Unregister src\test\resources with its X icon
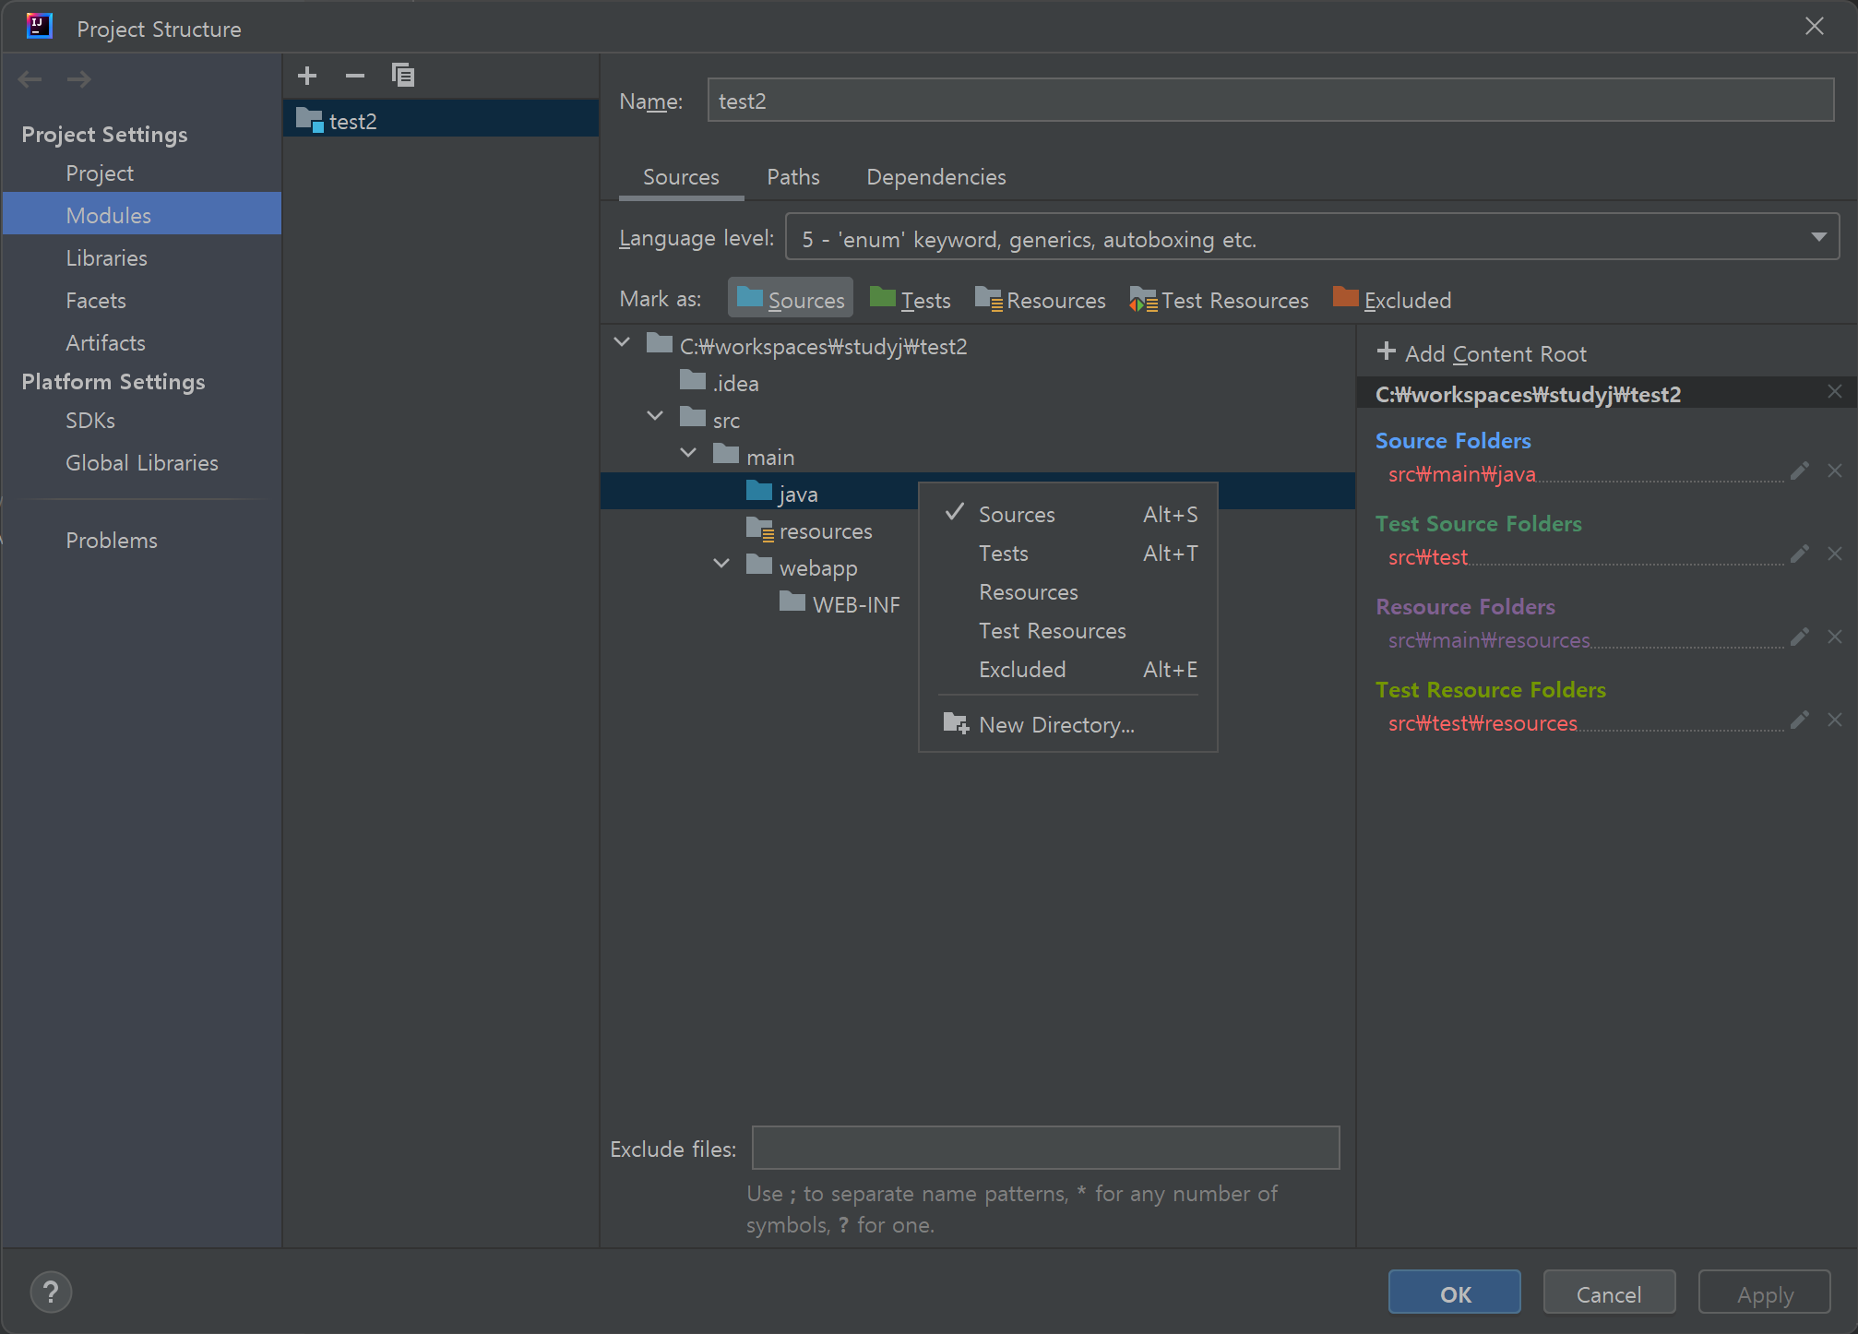Viewport: 1858px width, 1334px height. (x=1835, y=720)
